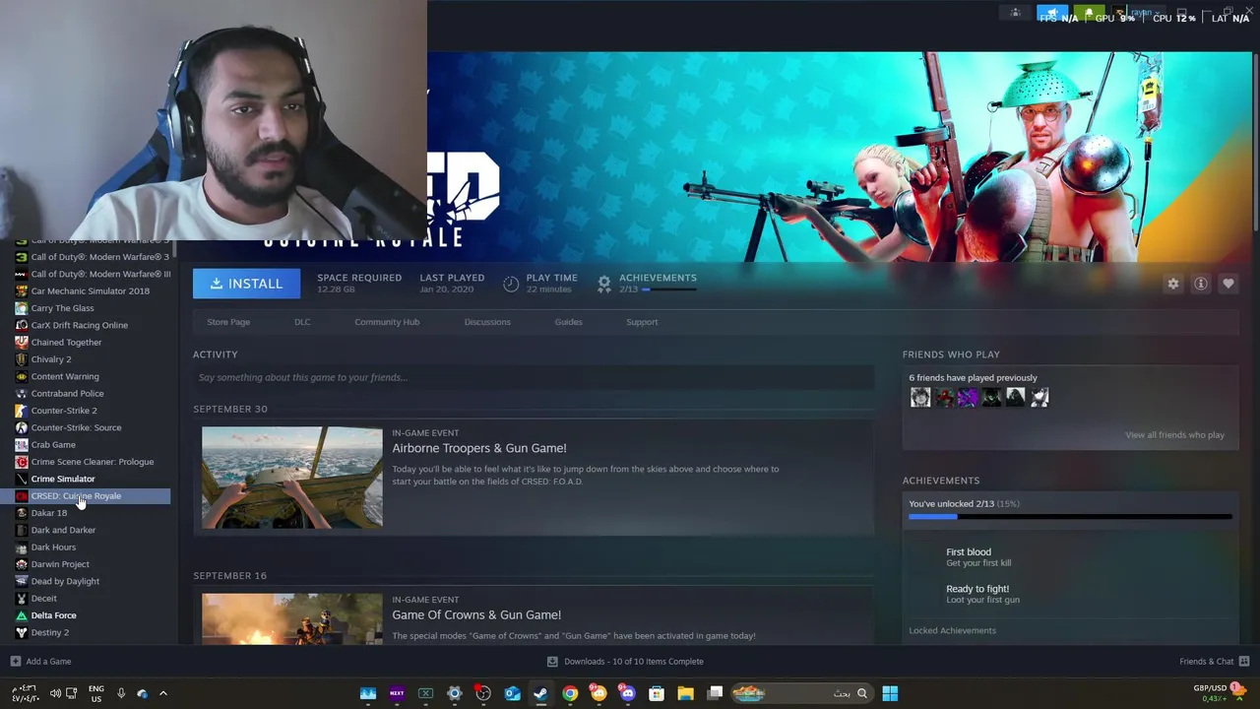This screenshot has height=709, width=1260.
Task: Click the Friends & Chat icon
Action: [1244, 662]
